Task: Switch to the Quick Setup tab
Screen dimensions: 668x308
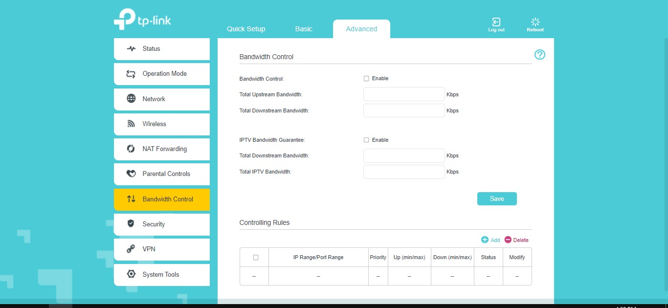Action: [x=246, y=29]
